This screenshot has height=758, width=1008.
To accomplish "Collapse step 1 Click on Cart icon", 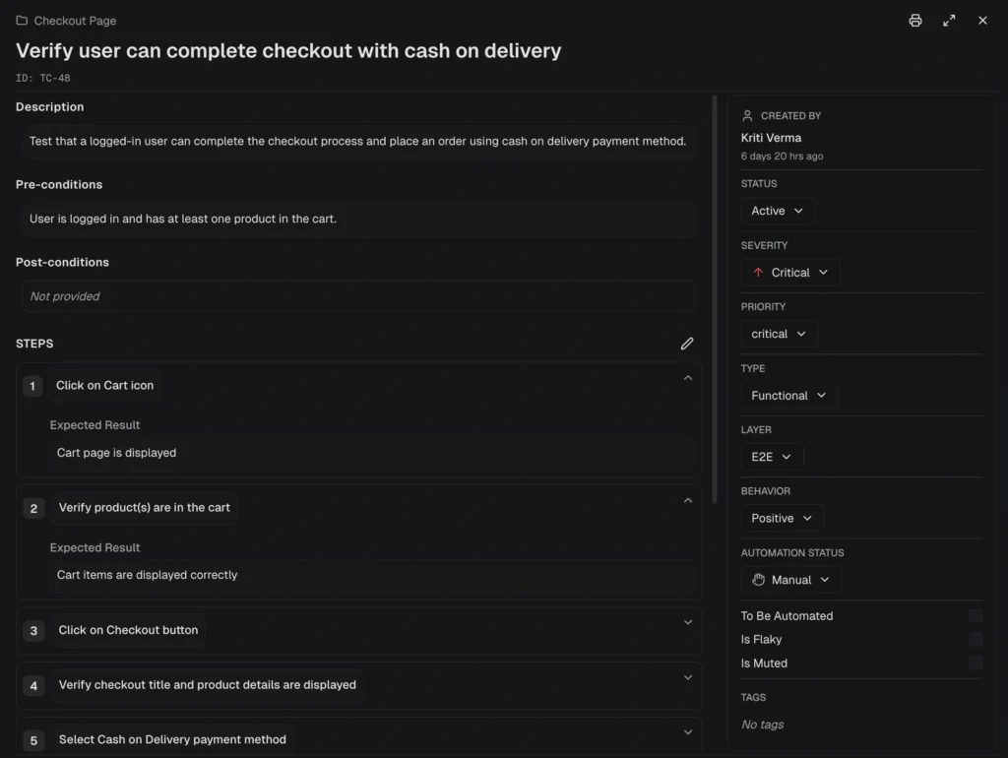I will [688, 378].
